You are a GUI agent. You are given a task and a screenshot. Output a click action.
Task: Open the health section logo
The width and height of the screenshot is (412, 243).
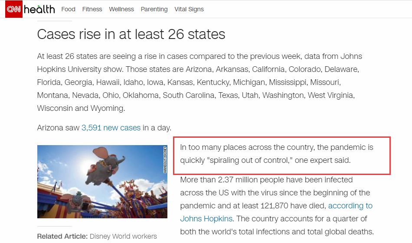click(x=39, y=9)
